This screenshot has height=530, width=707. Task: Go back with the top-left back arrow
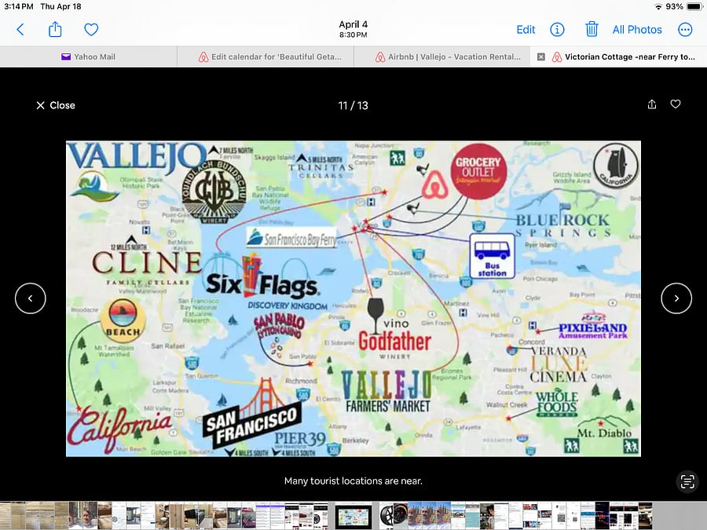(20, 30)
